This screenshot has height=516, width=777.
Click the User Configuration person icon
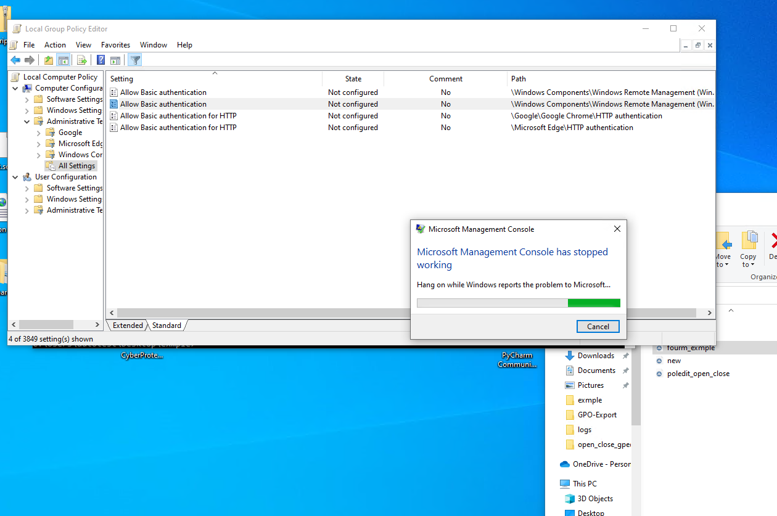(28, 177)
